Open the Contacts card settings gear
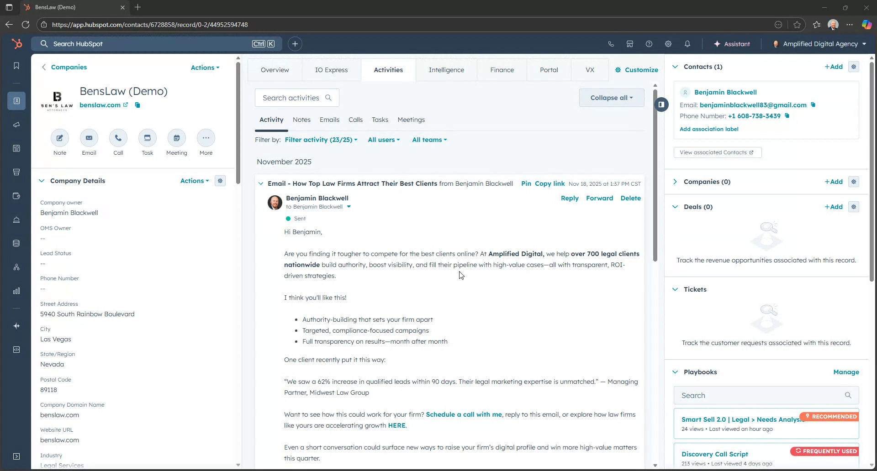Viewport: 877px width, 471px height. (854, 67)
